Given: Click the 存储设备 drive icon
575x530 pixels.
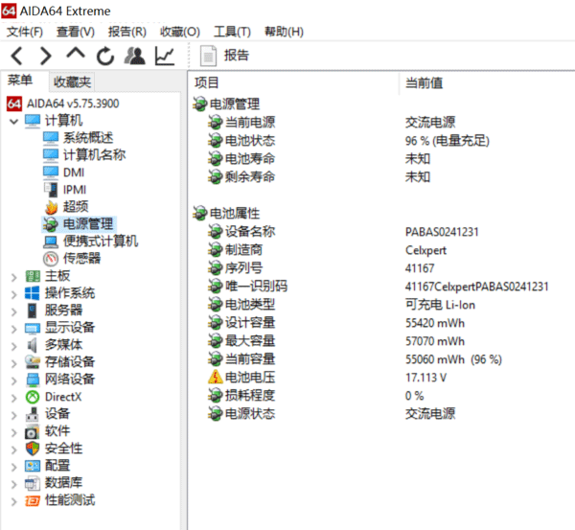Looking at the screenshot, I should click(33, 362).
